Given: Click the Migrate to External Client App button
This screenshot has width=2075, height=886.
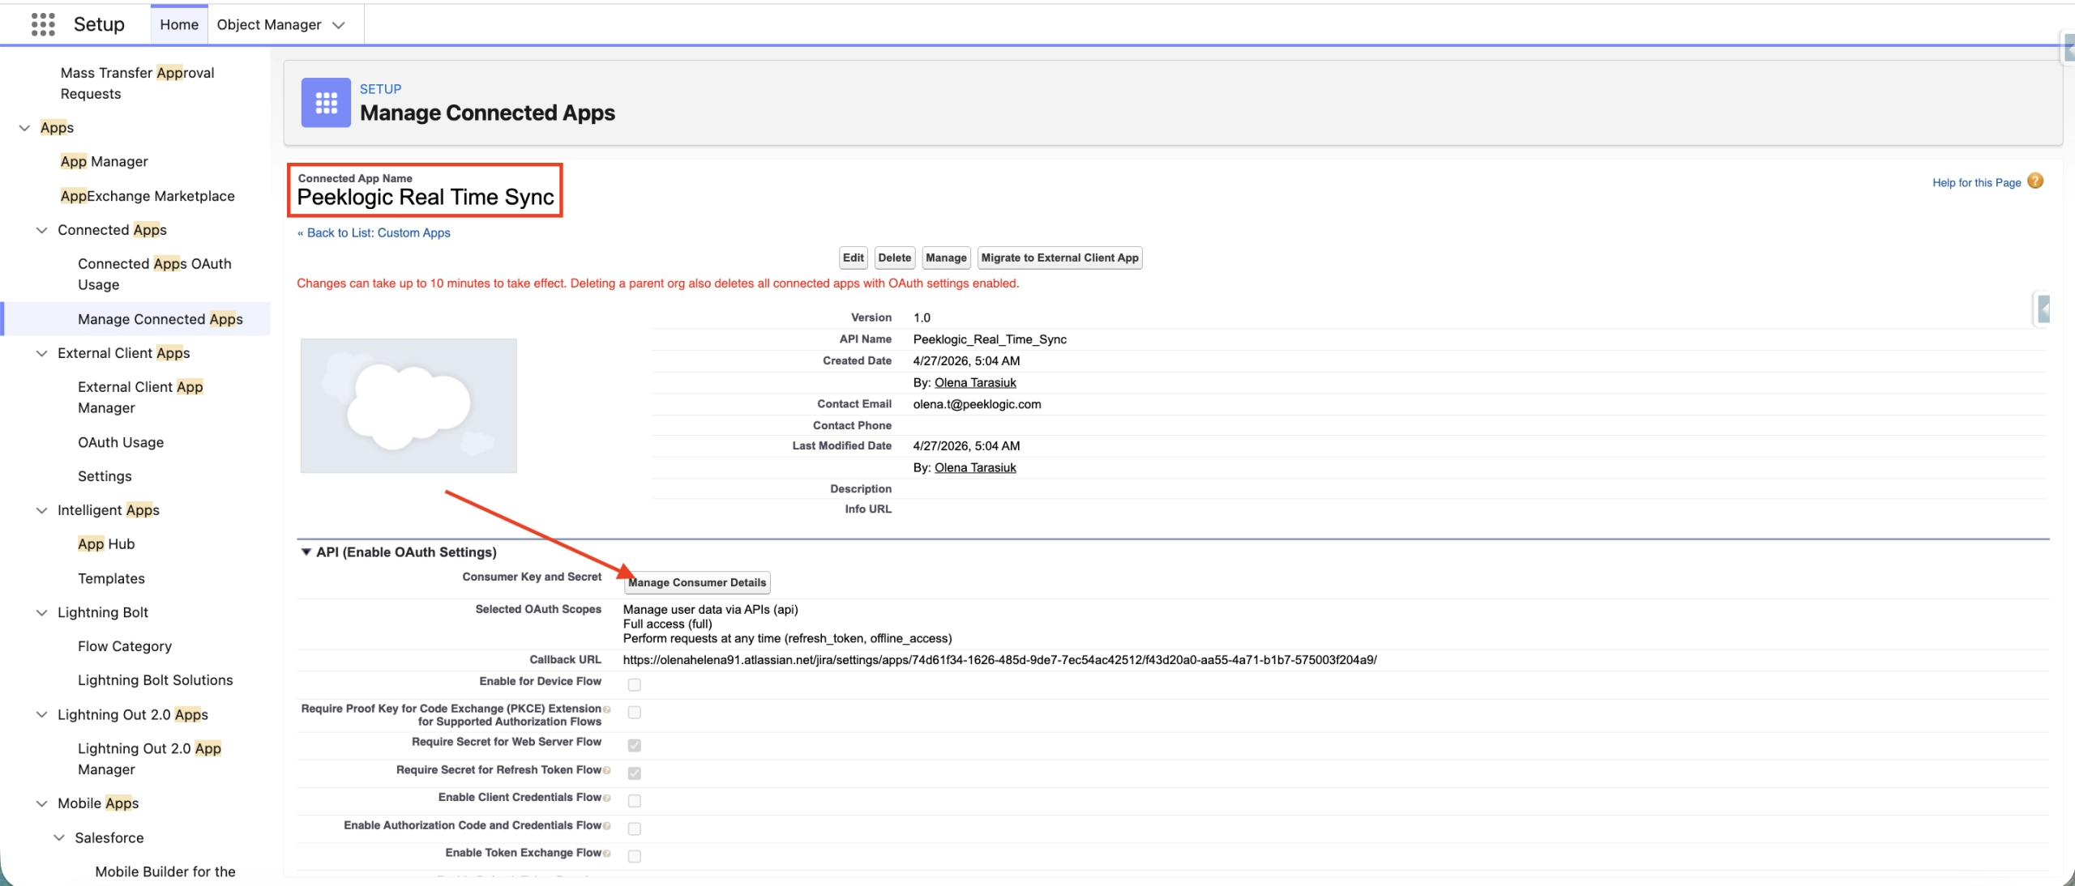Looking at the screenshot, I should [x=1059, y=258].
